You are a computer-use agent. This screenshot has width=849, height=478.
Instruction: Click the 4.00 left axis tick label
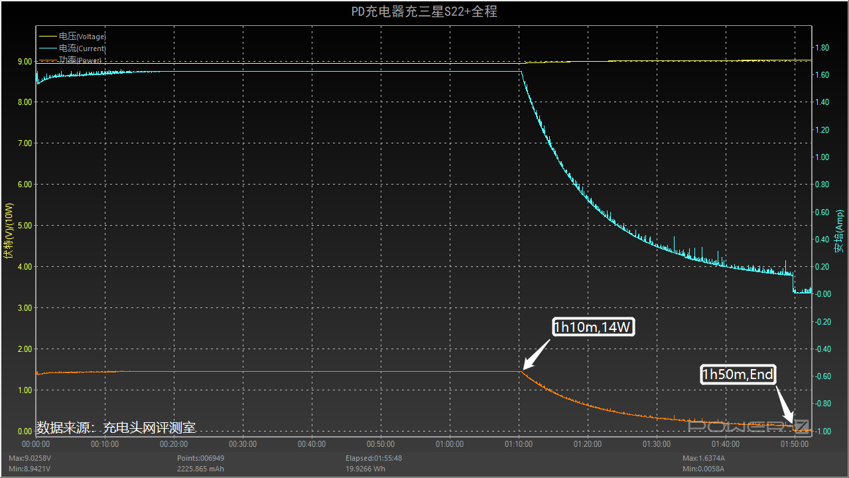coord(25,267)
